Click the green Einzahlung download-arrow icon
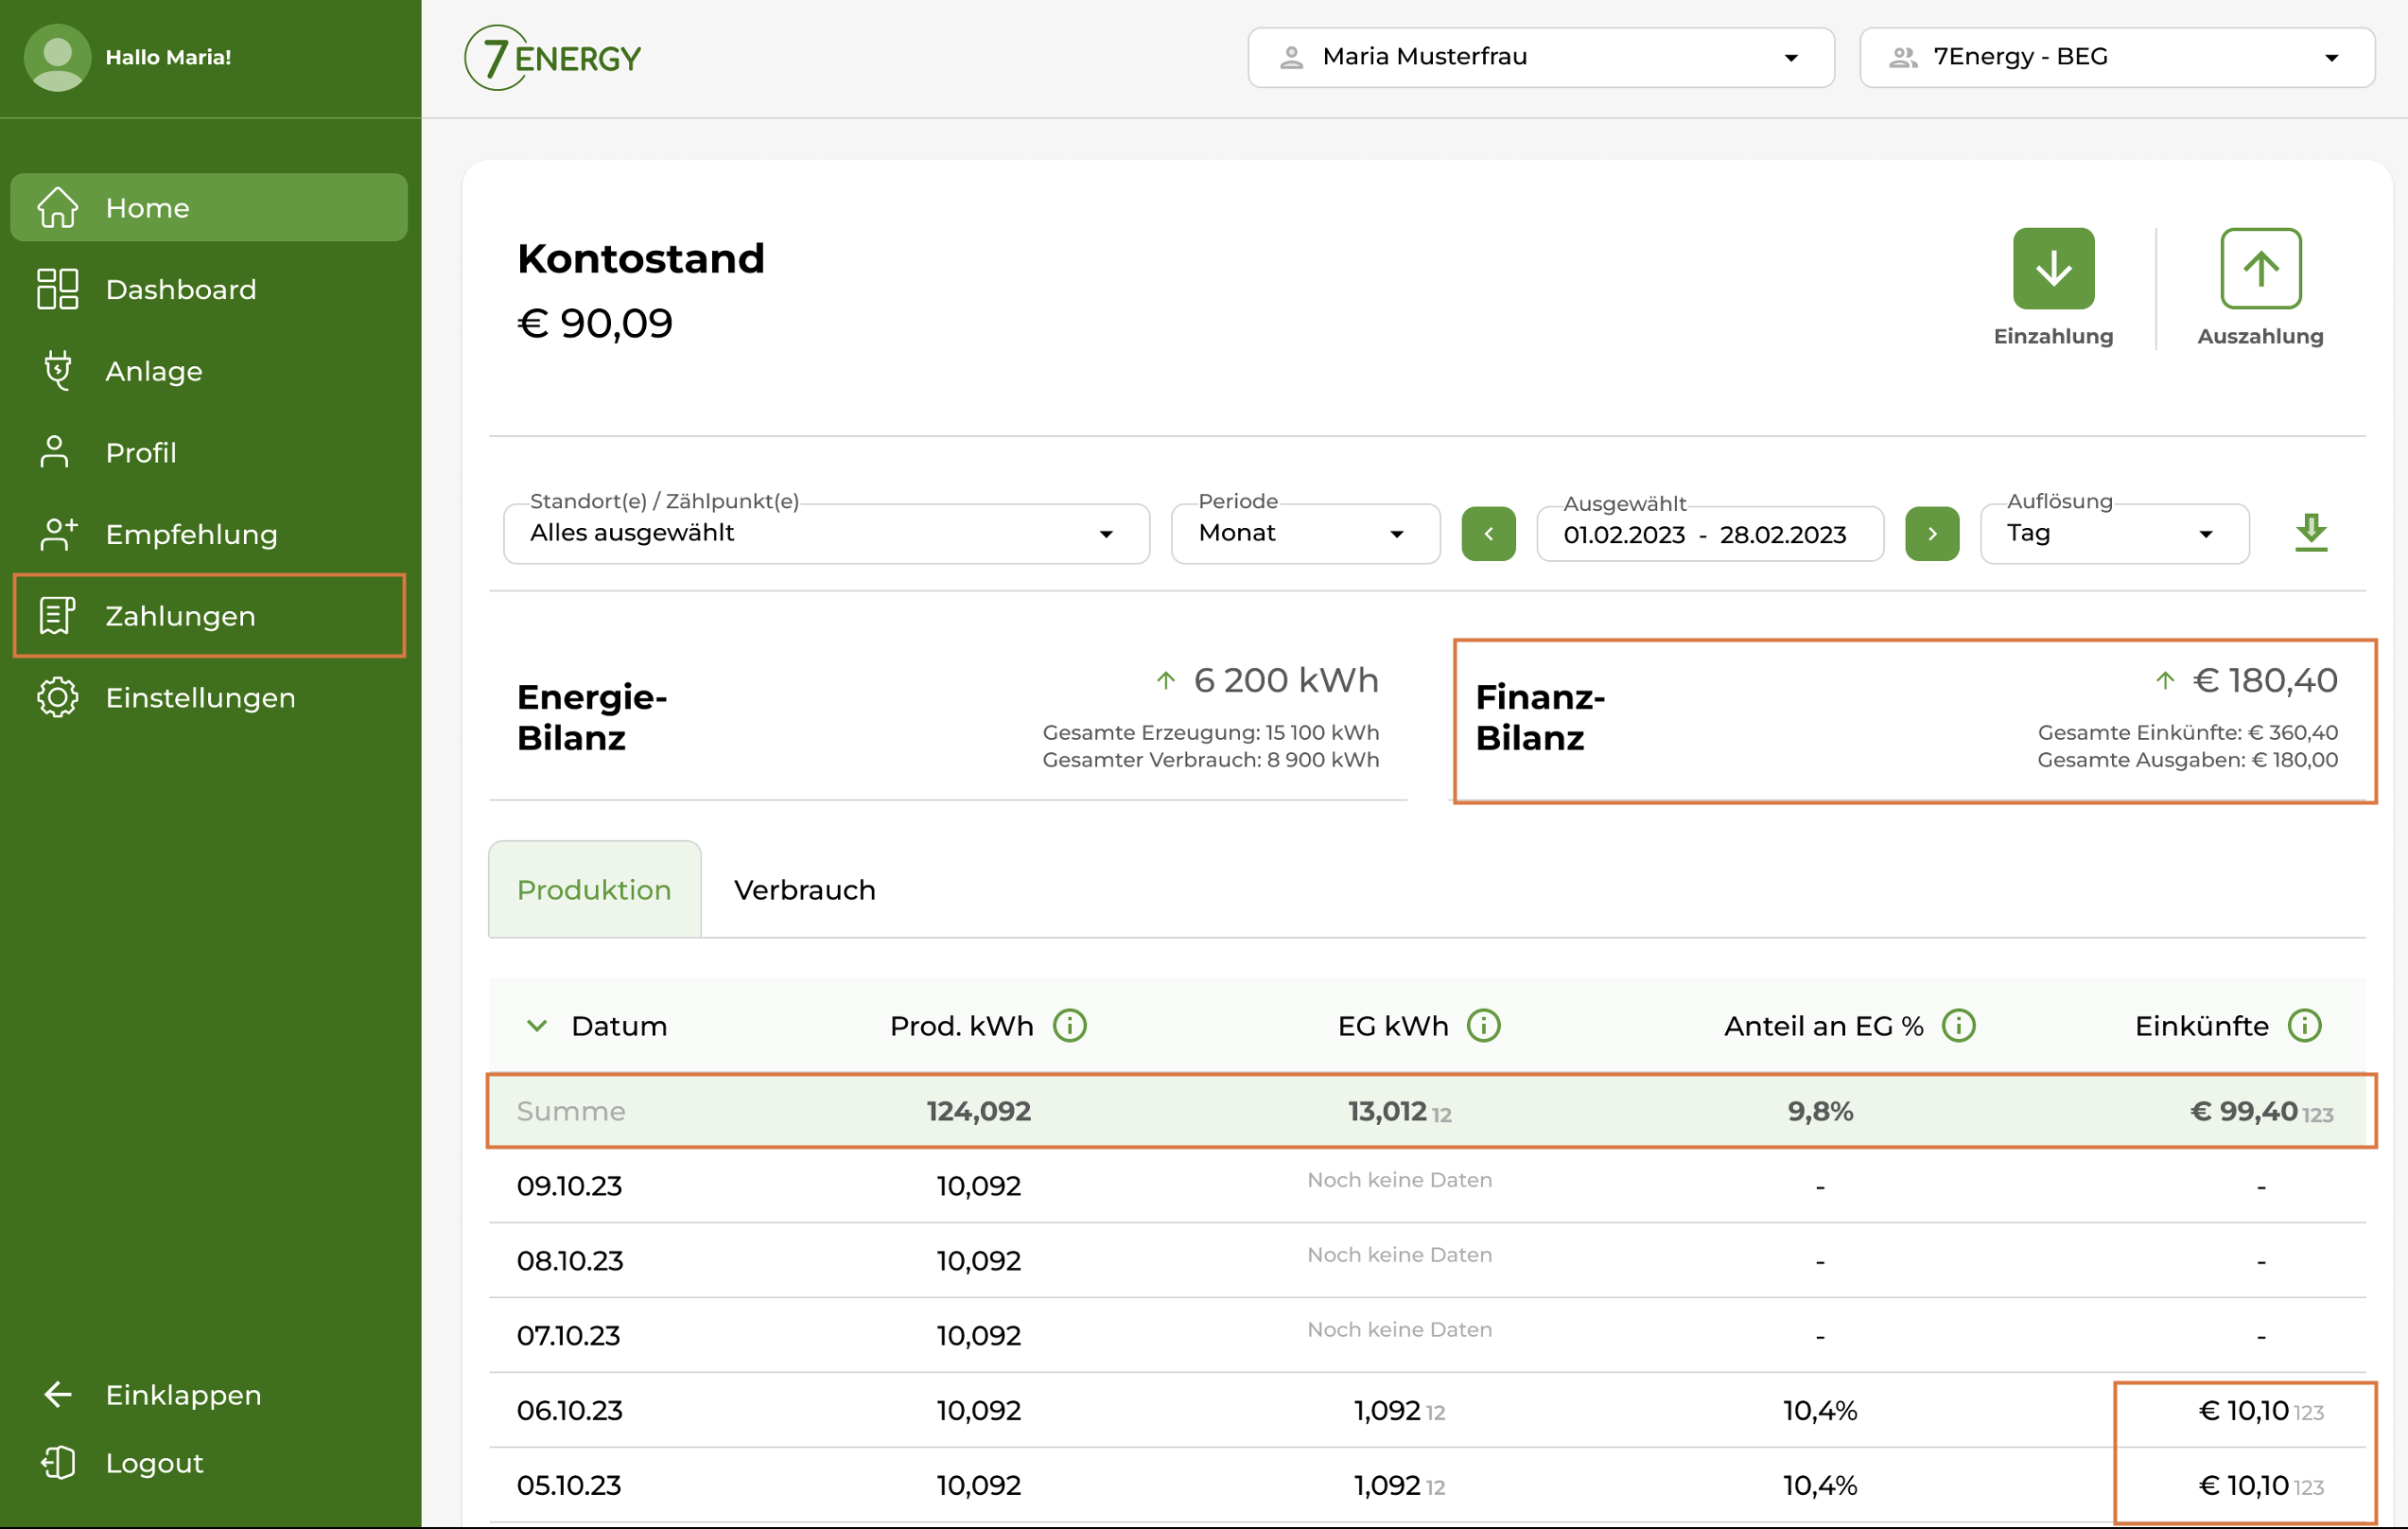Image resolution: width=2408 pixels, height=1529 pixels. 2053,268
